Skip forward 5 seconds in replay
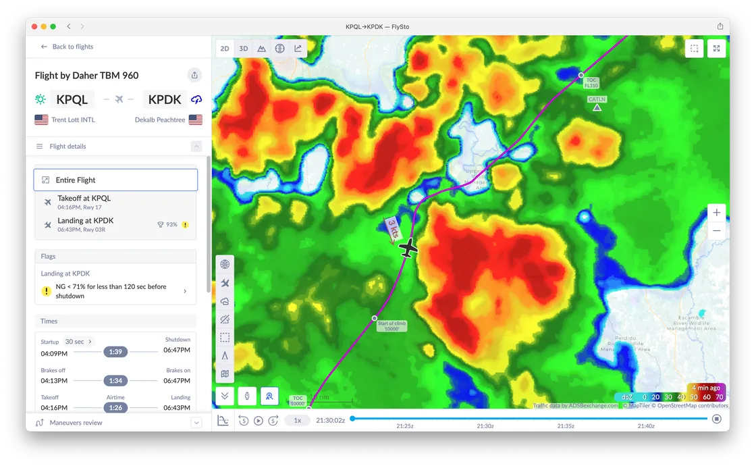756x466 pixels. 273,421
